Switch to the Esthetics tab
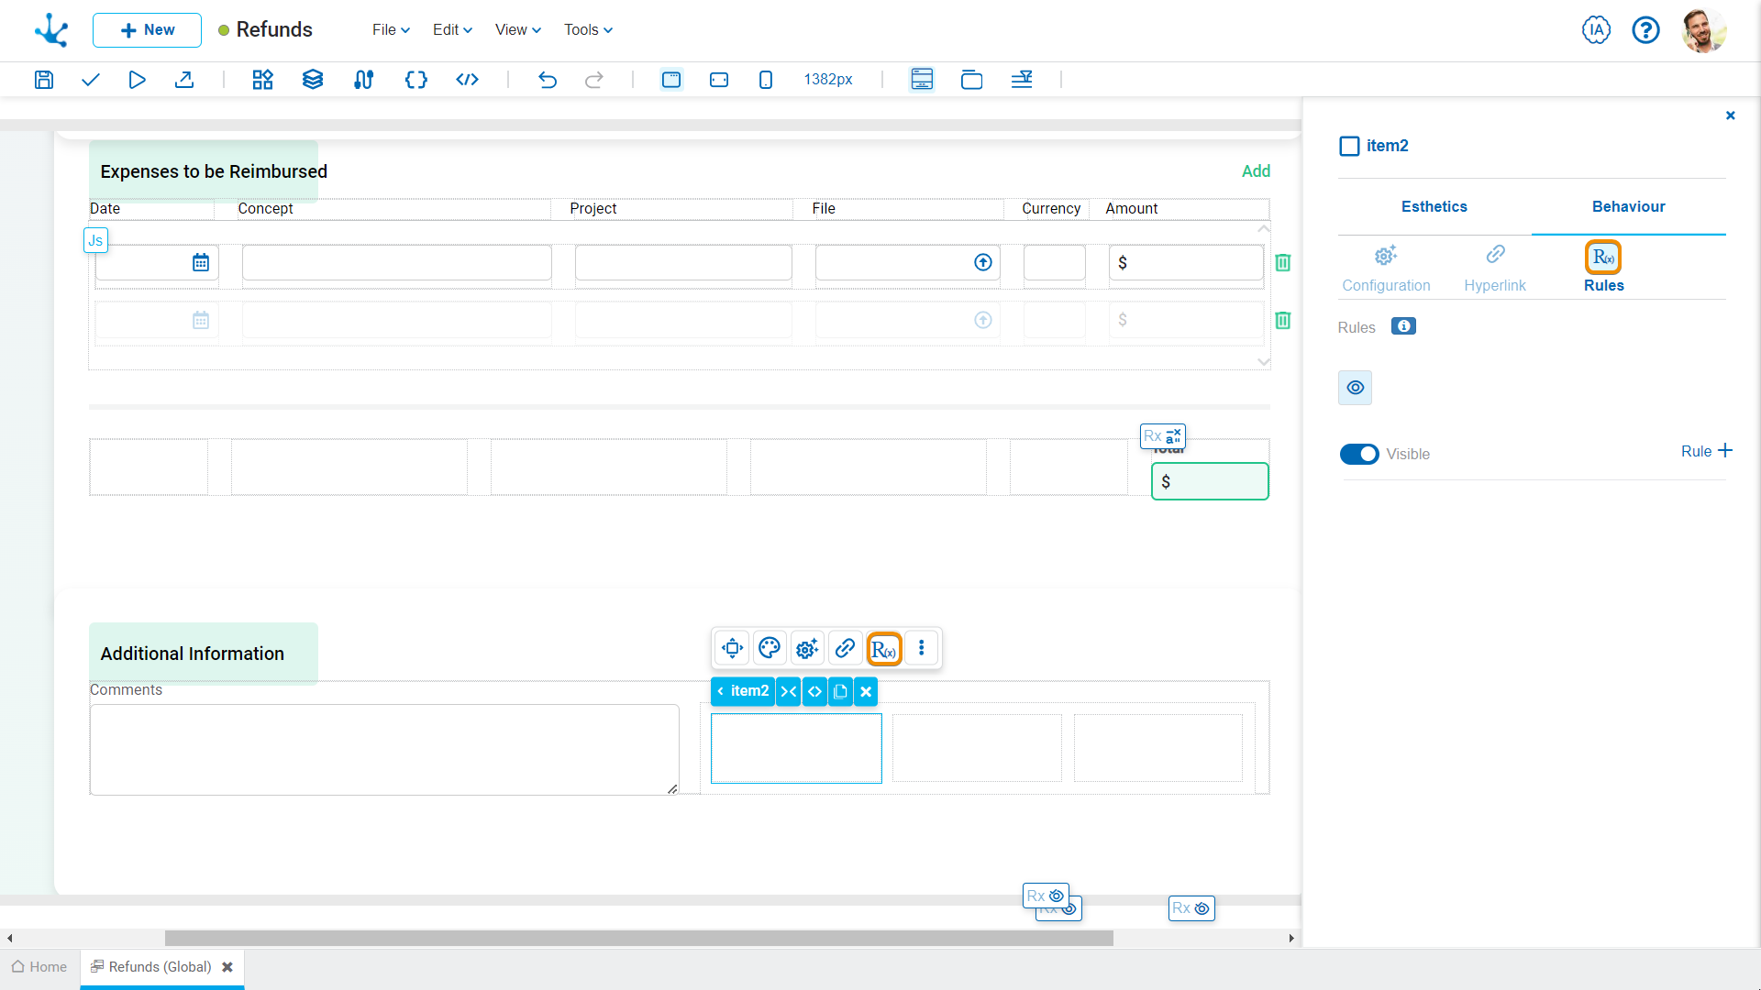The height and width of the screenshot is (990, 1761). [1434, 207]
